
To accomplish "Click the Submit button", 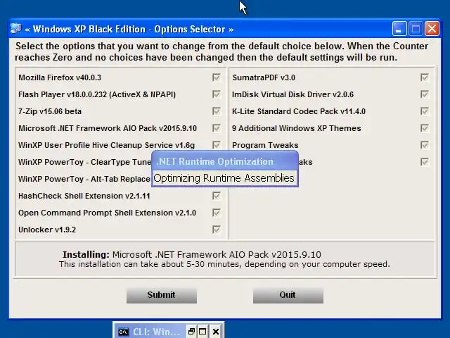I will pos(162,295).
